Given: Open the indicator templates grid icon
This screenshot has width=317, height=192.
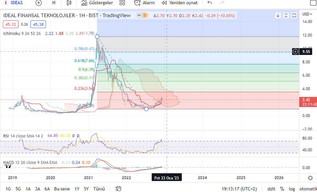Looking at the screenshot, I should pyautogui.click(x=122, y=3).
